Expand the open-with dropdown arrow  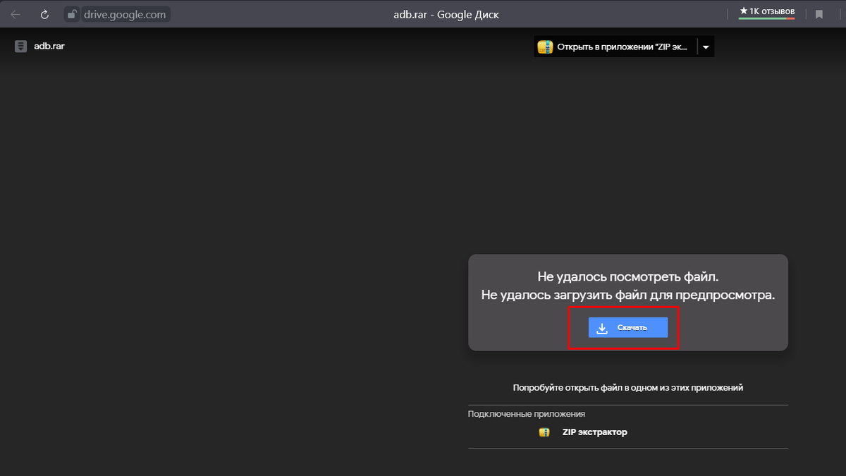coord(706,47)
